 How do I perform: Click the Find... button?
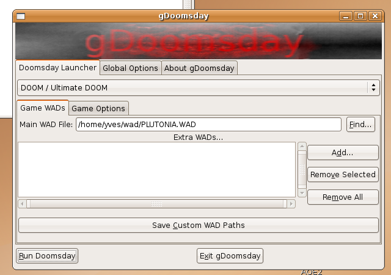click(360, 124)
